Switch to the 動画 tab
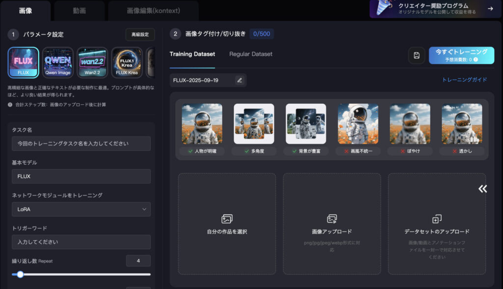This screenshot has height=289, width=503. (x=79, y=10)
